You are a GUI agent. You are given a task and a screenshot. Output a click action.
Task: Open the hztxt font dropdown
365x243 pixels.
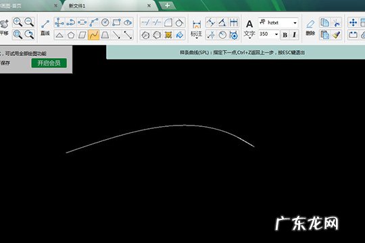click(x=295, y=23)
